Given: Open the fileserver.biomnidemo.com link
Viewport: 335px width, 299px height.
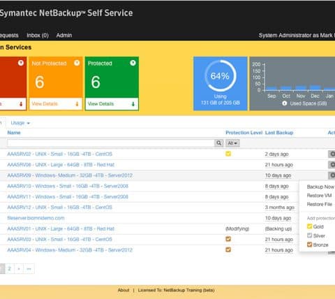Looking at the screenshot, I should [x=36, y=218].
